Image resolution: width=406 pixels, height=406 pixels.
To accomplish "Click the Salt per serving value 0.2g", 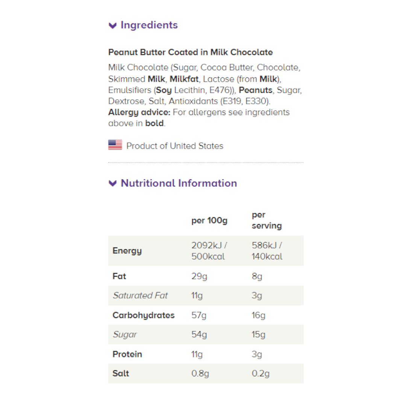I will point(260,374).
